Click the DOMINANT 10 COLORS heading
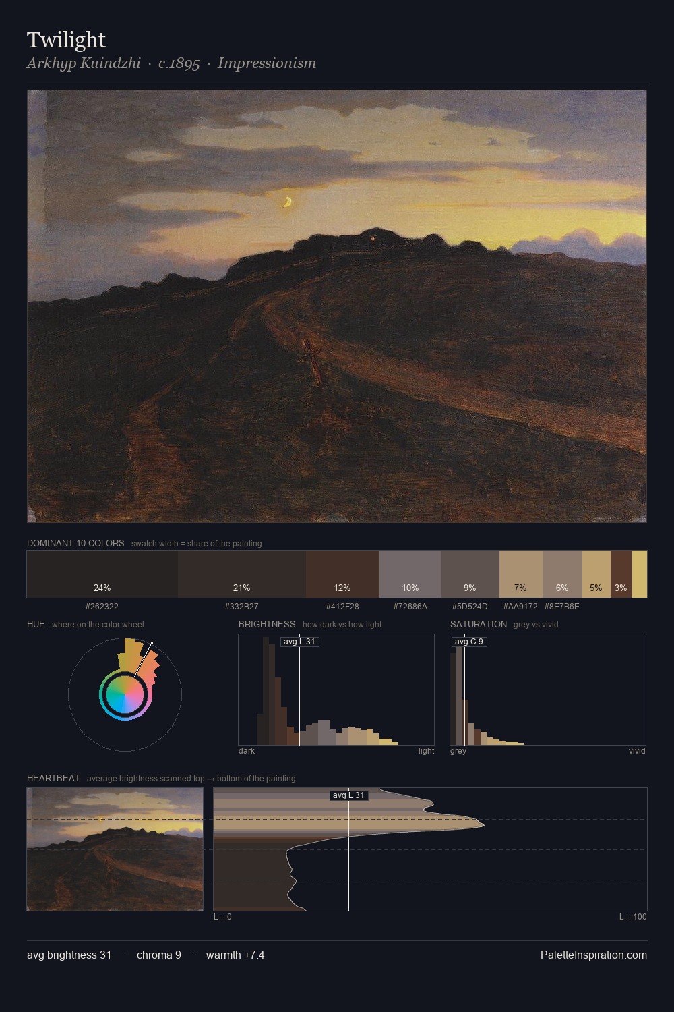Screen dimensions: 674x1012 coord(75,543)
